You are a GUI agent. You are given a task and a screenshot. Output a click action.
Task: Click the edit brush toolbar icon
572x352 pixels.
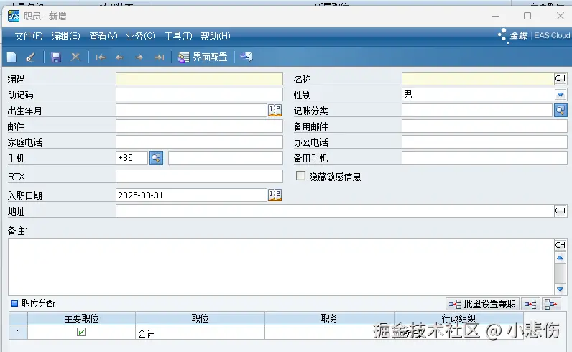click(30, 57)
